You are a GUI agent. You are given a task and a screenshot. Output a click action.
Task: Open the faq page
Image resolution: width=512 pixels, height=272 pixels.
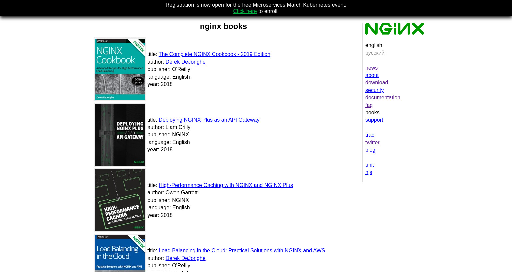(369, 105)
